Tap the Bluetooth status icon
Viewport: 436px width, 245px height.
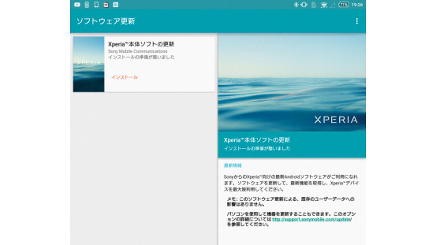pyautogui.click(x=295, y=4)
